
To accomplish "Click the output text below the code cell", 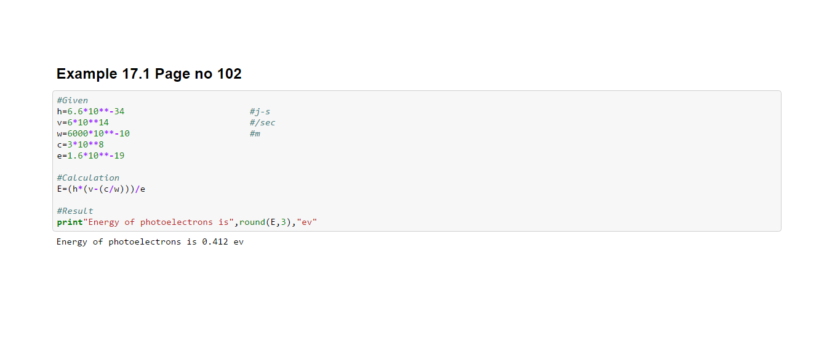I will (x=150, y=242).
